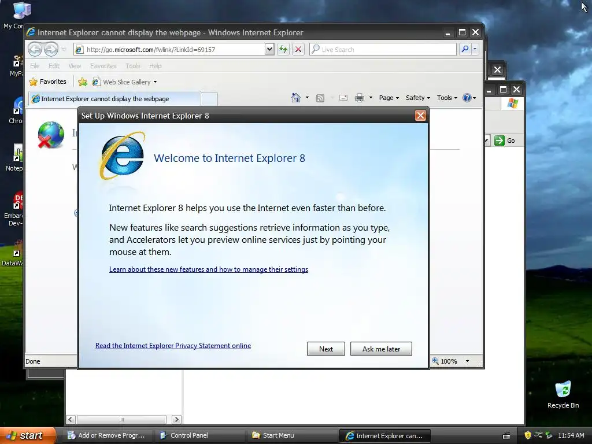Click the Home icon in command bar
Screen dimensions: 592x444
click(295, 98)
